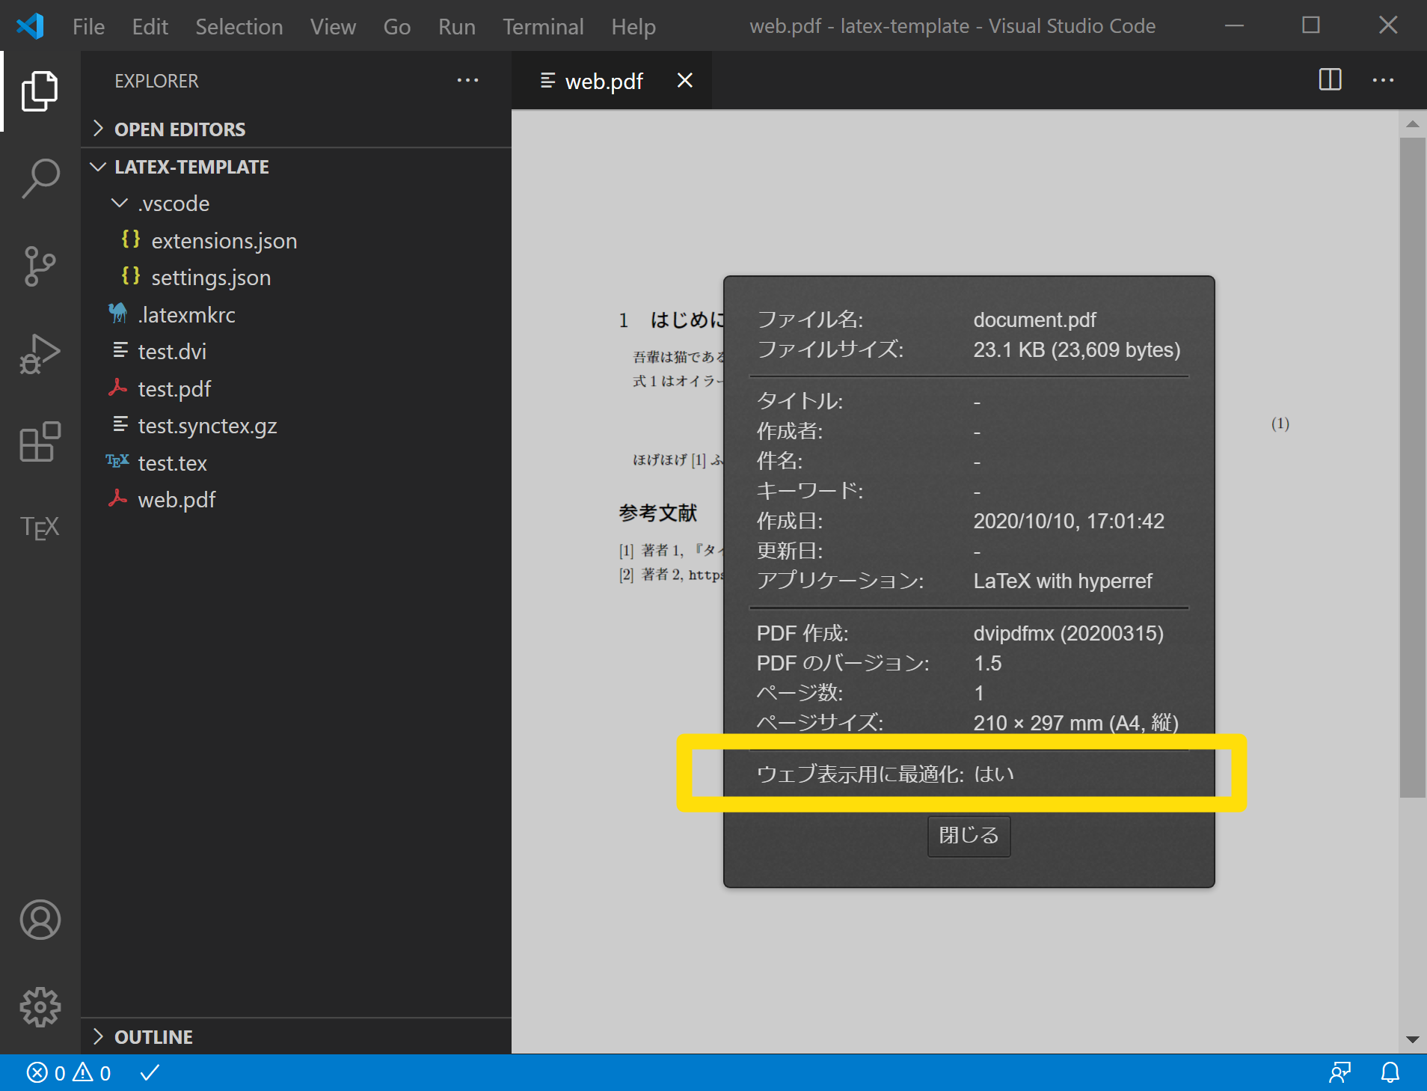
Task: Click the 参考文献 heading in PDF
Action: click(x=657, y=513)
